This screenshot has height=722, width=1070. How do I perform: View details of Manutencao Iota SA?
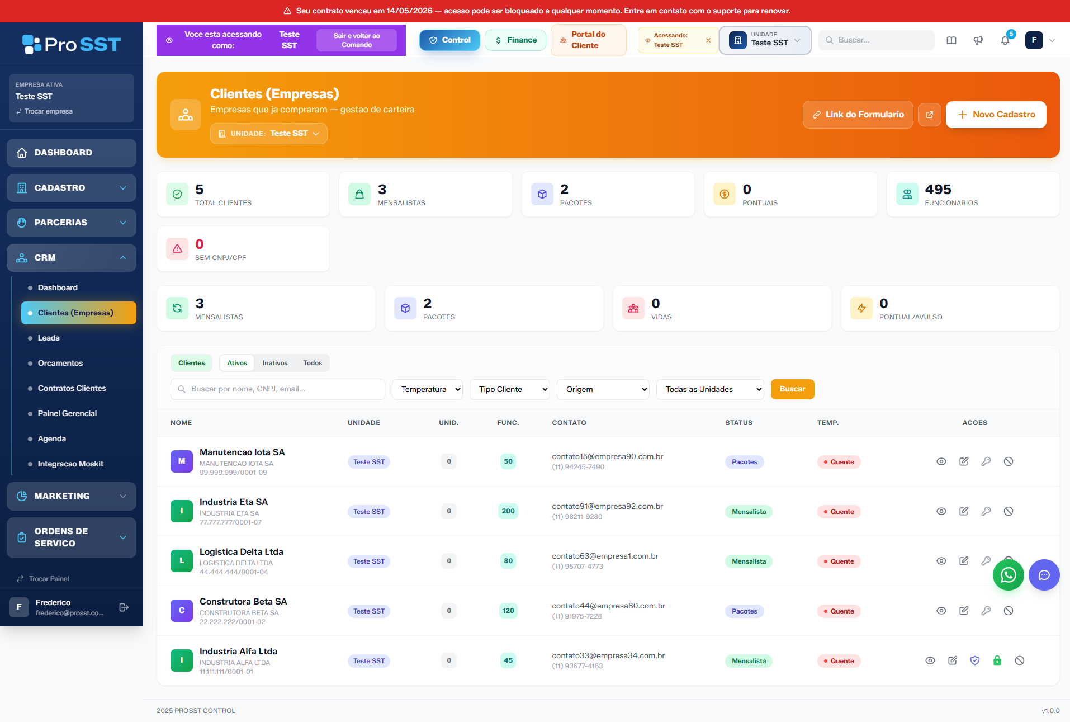pos(941,461)
